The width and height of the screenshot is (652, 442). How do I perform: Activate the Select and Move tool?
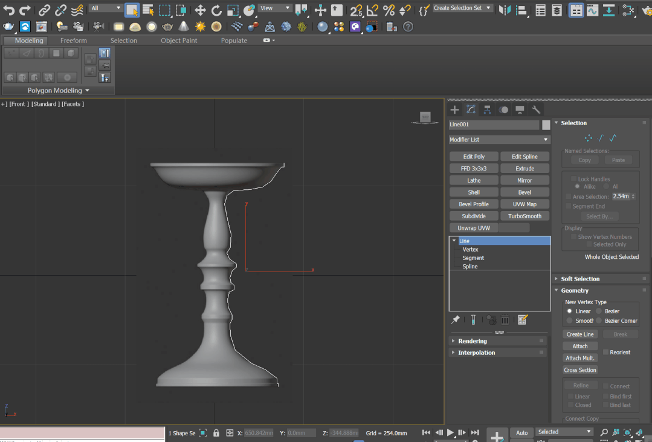pyautogui.click(x=200, y=10)
